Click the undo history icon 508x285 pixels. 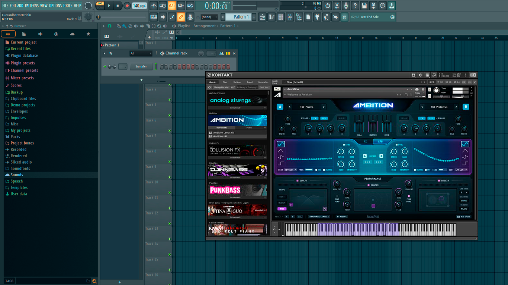tap(328, 6)
